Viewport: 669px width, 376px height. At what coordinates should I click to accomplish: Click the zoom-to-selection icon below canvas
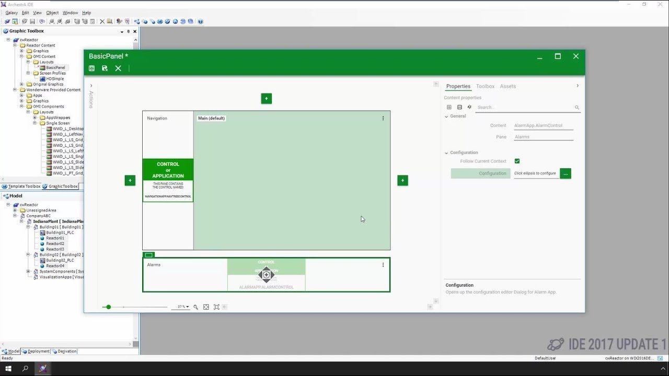click(216, 307)
